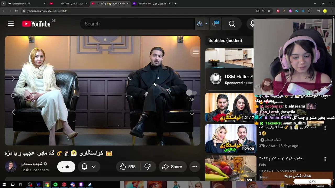The height and width of the screenshot is (188, 335).
Task: Open the translate dropdown arrow in search bar
Action: coord(206,24)
